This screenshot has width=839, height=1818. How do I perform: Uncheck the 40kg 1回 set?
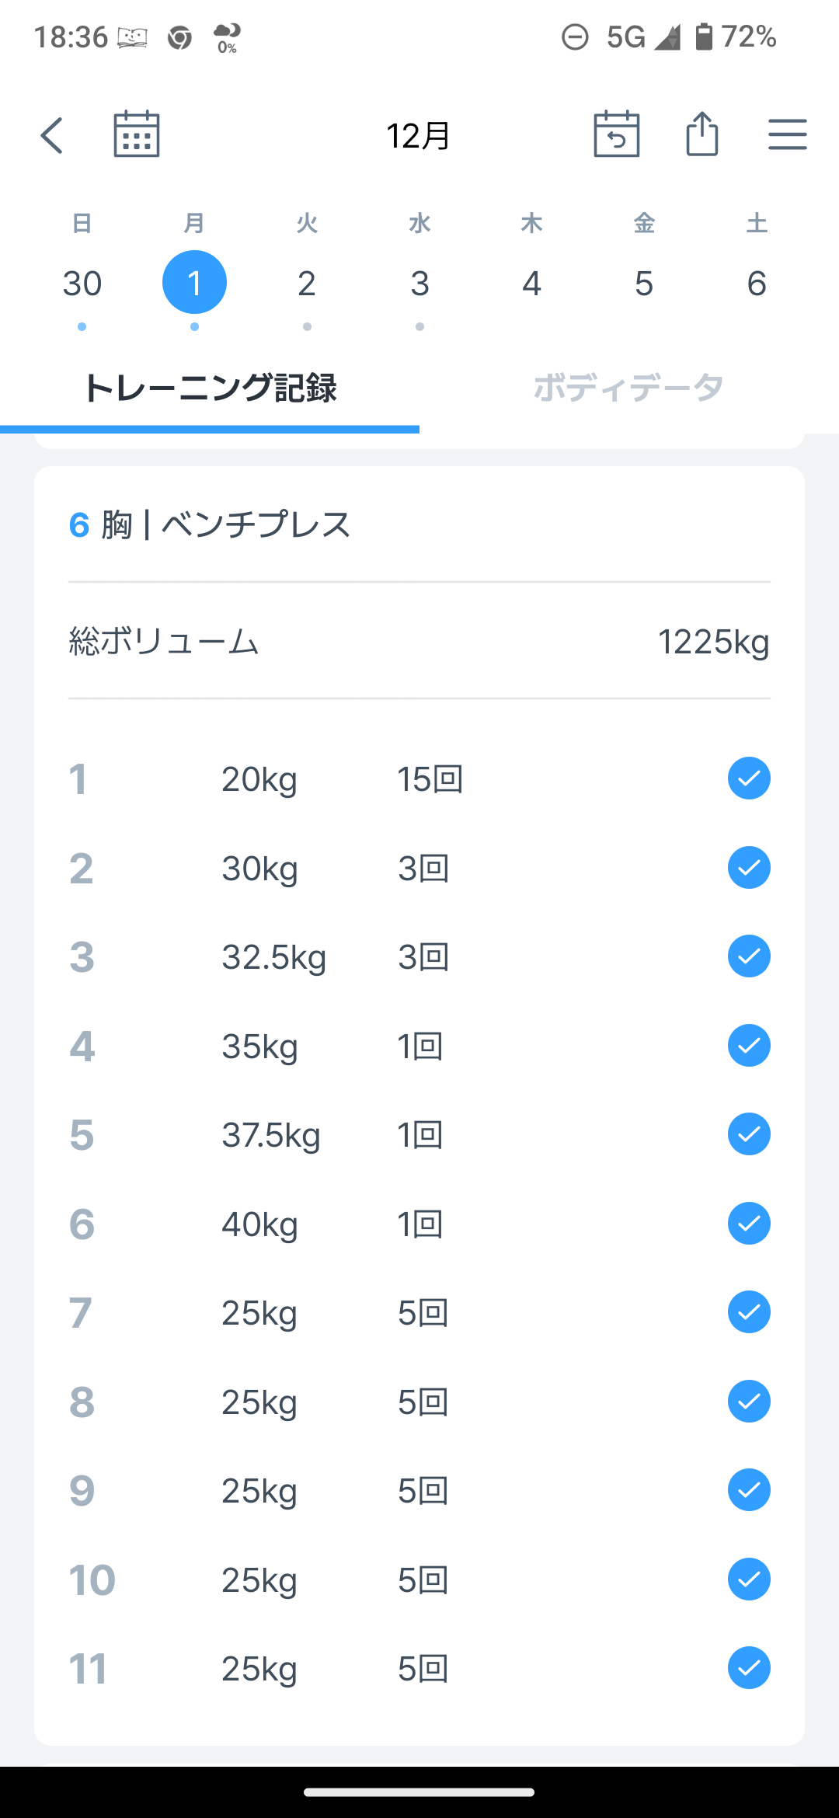click(749, 1224)
